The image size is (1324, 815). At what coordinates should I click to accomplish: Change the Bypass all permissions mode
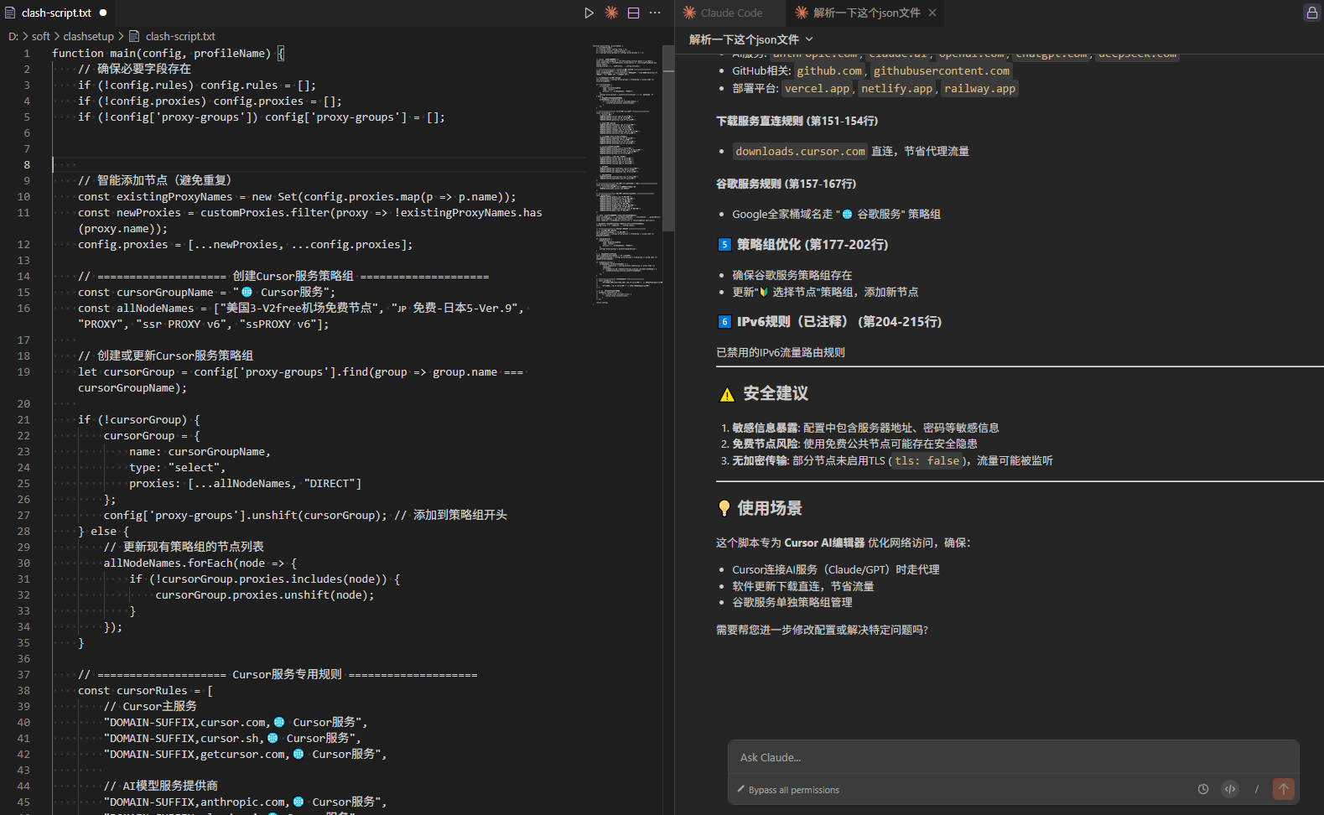[788, 790]
